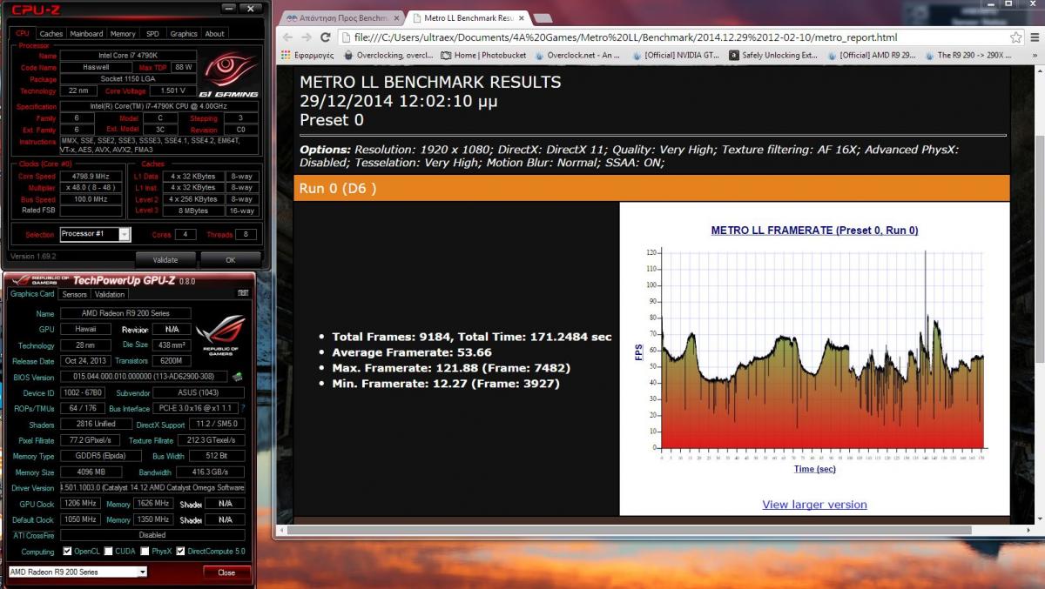
Task: Click the GPU-Z BIOS save chip icon
Action: click(237, 377)
